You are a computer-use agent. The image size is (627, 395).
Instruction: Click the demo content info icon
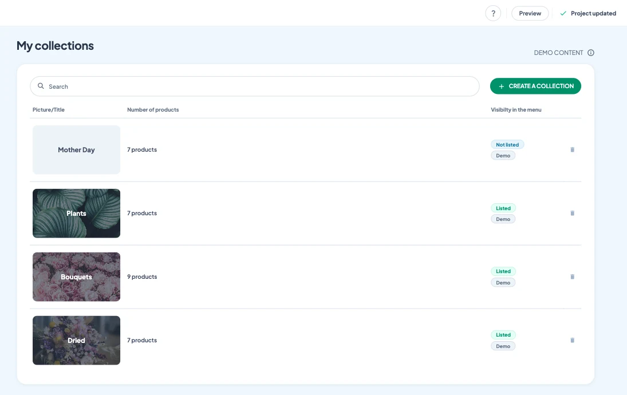point(590,53)
